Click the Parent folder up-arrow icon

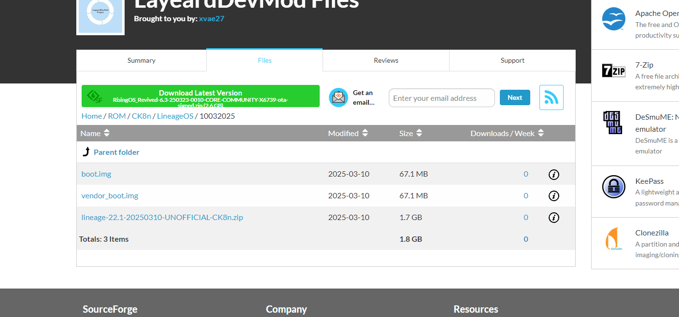(x=86, y=152)
